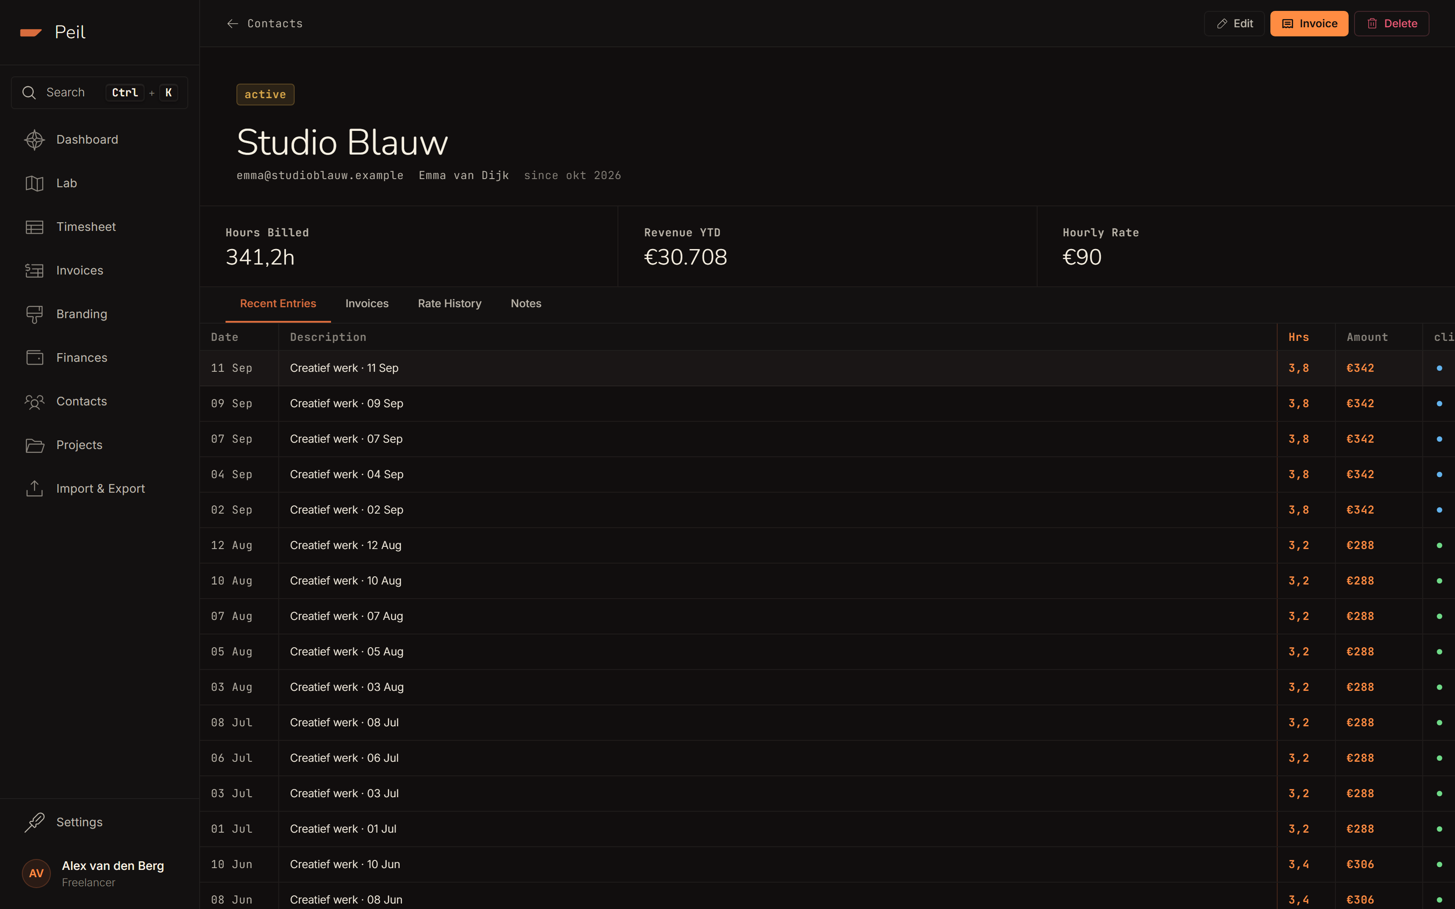
Task: Click the Import & Export upload icon
Action: pos(34,489)
